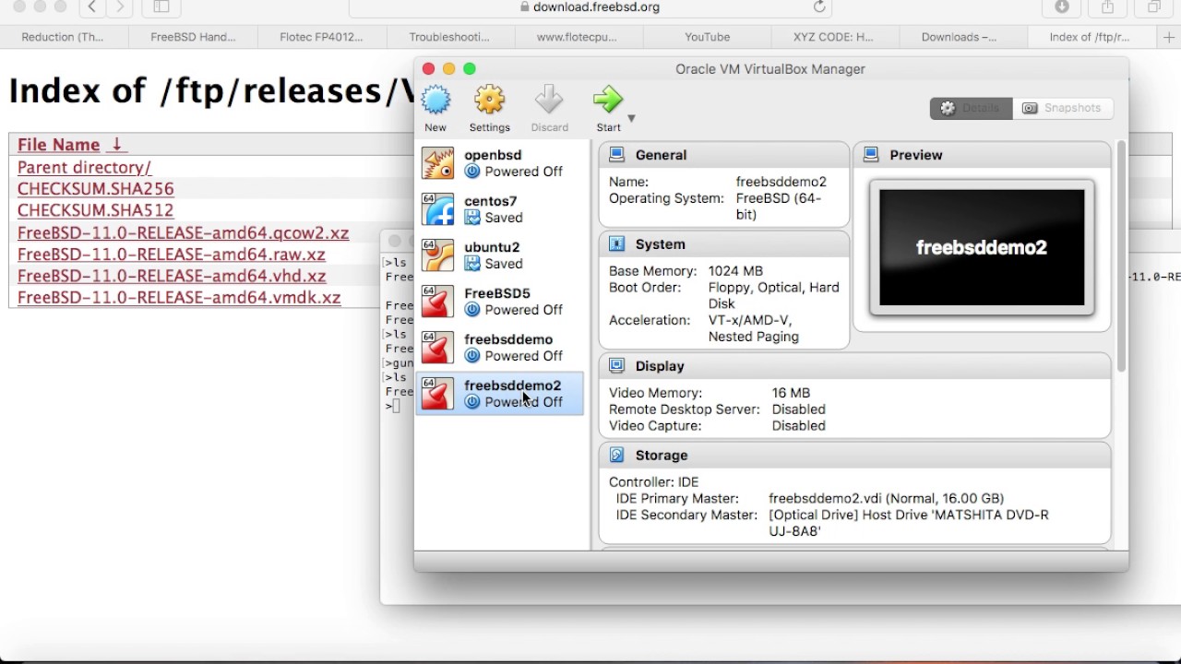
Task: Select the centos7 VM icon
Action: pyautogui.click(x=437, y=209)
